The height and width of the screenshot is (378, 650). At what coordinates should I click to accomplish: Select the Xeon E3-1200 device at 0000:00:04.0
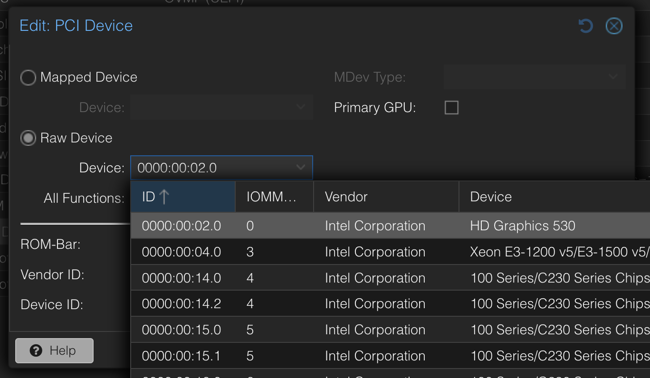(x=333, y=252)
